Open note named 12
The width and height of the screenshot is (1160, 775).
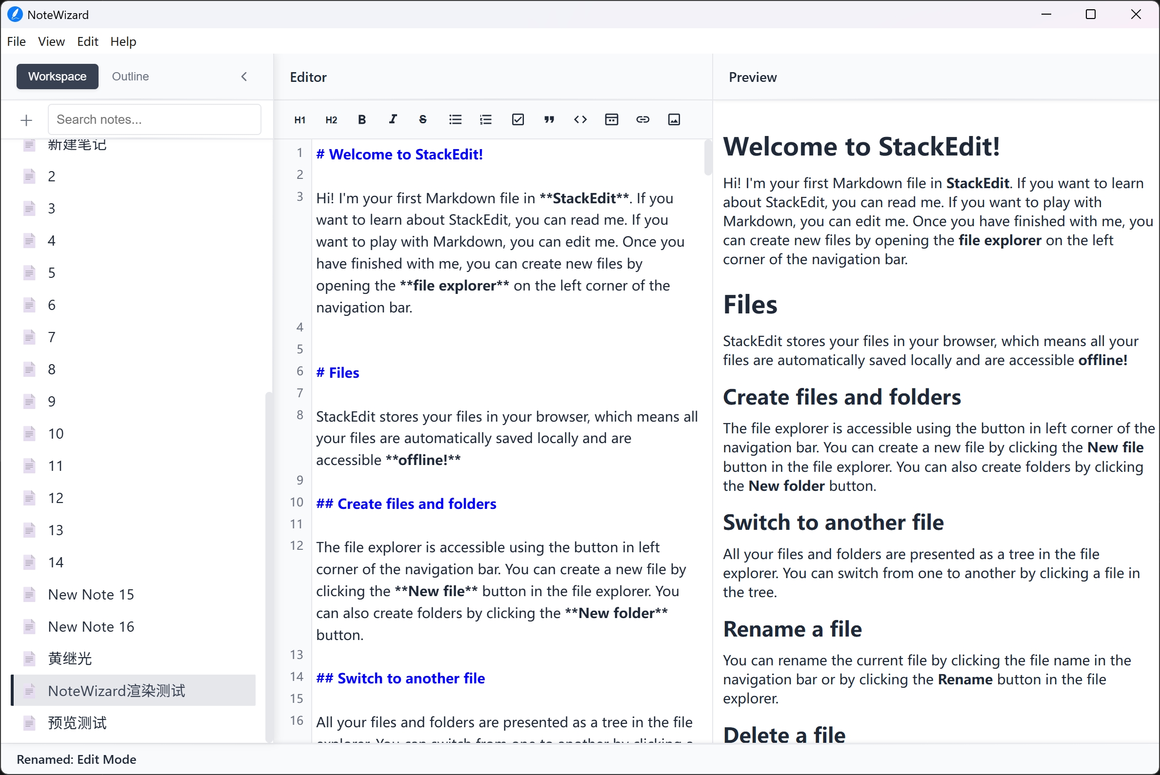134,498
